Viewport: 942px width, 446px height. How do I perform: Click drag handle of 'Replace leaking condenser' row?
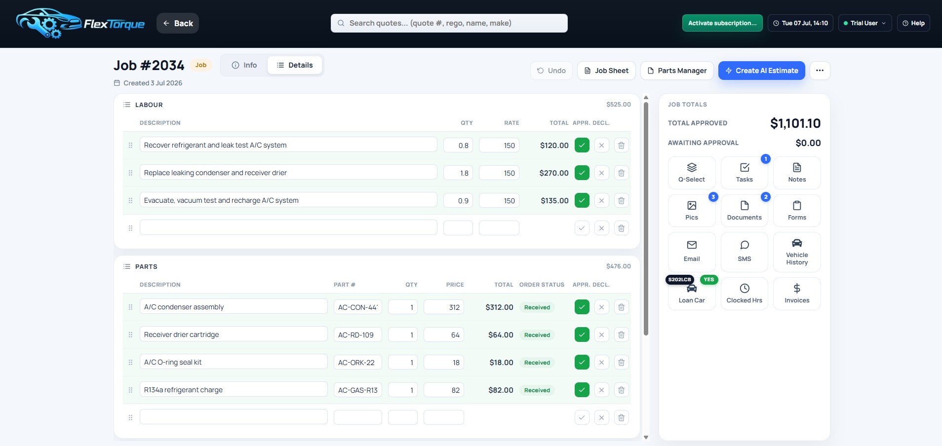click(130, 173)
